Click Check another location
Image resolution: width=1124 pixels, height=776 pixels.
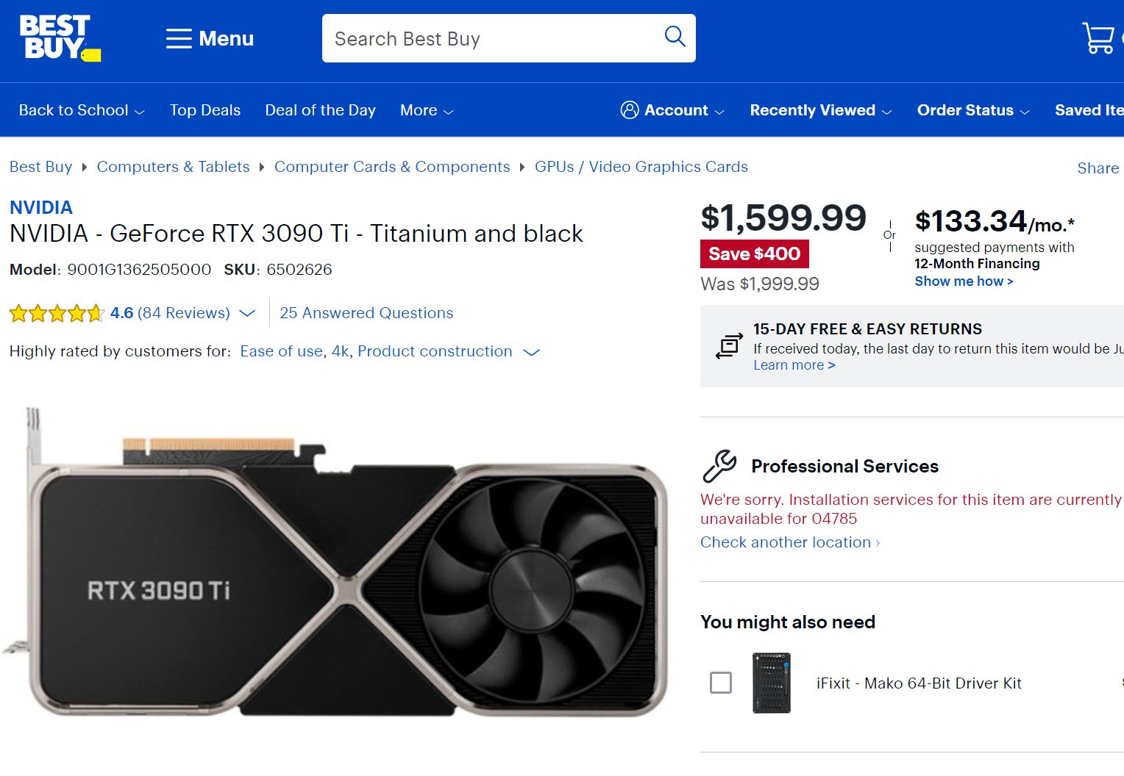pyautogui.click(x=786, y=542)
